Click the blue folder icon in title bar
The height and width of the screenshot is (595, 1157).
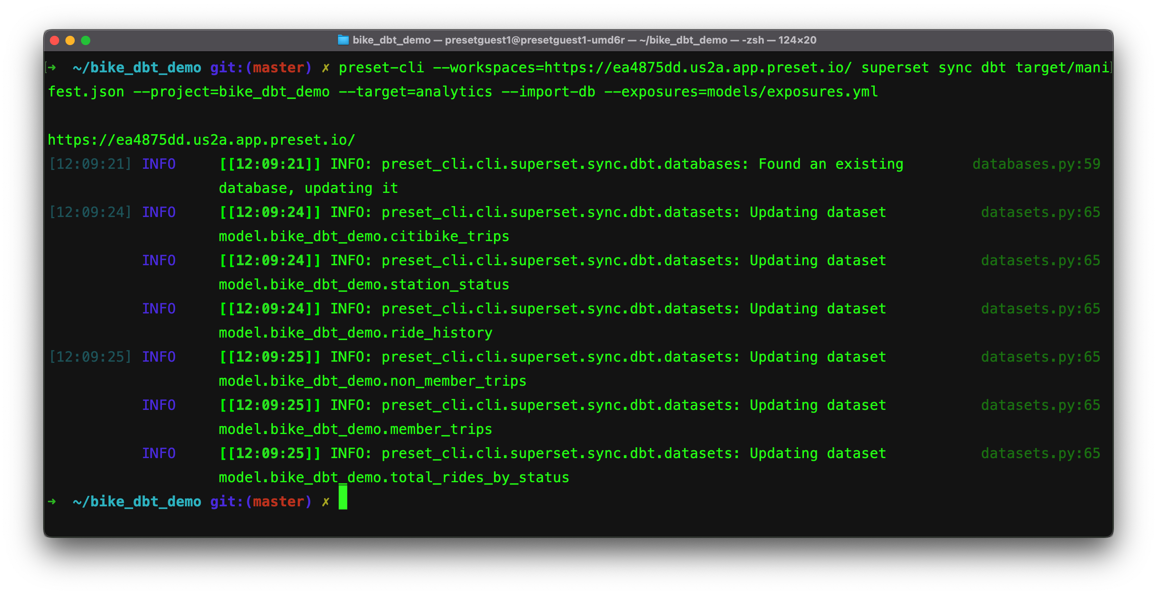[x=343, y=40]
